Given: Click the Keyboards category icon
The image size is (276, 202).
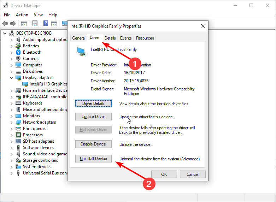Looking at the screenshot, I should [18, 103].
